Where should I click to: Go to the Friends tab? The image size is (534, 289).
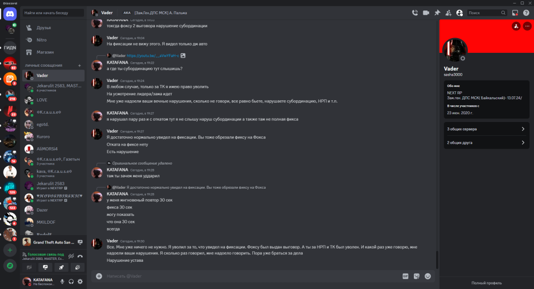(x=44, y=28)
